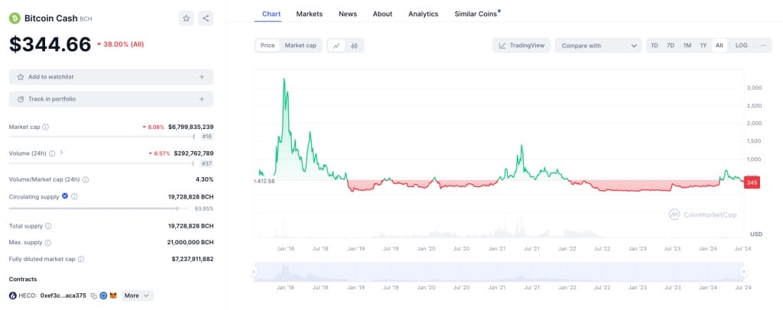Viewport: 783px width, 310px height.
Task: Click the pie icon in Track in portfolio
Action: [21, 99]
